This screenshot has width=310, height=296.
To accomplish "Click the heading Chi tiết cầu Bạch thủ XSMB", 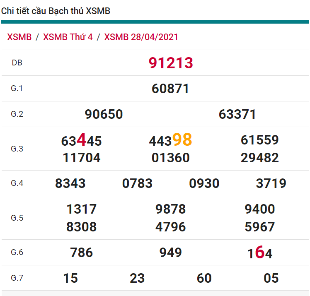I will point(56,11).
